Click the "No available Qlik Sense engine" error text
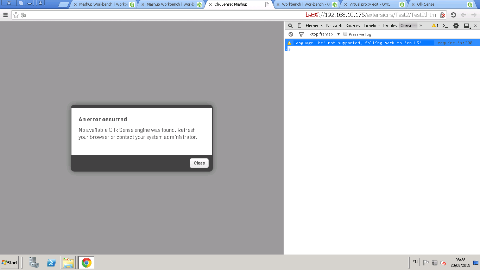 (138, 134)
